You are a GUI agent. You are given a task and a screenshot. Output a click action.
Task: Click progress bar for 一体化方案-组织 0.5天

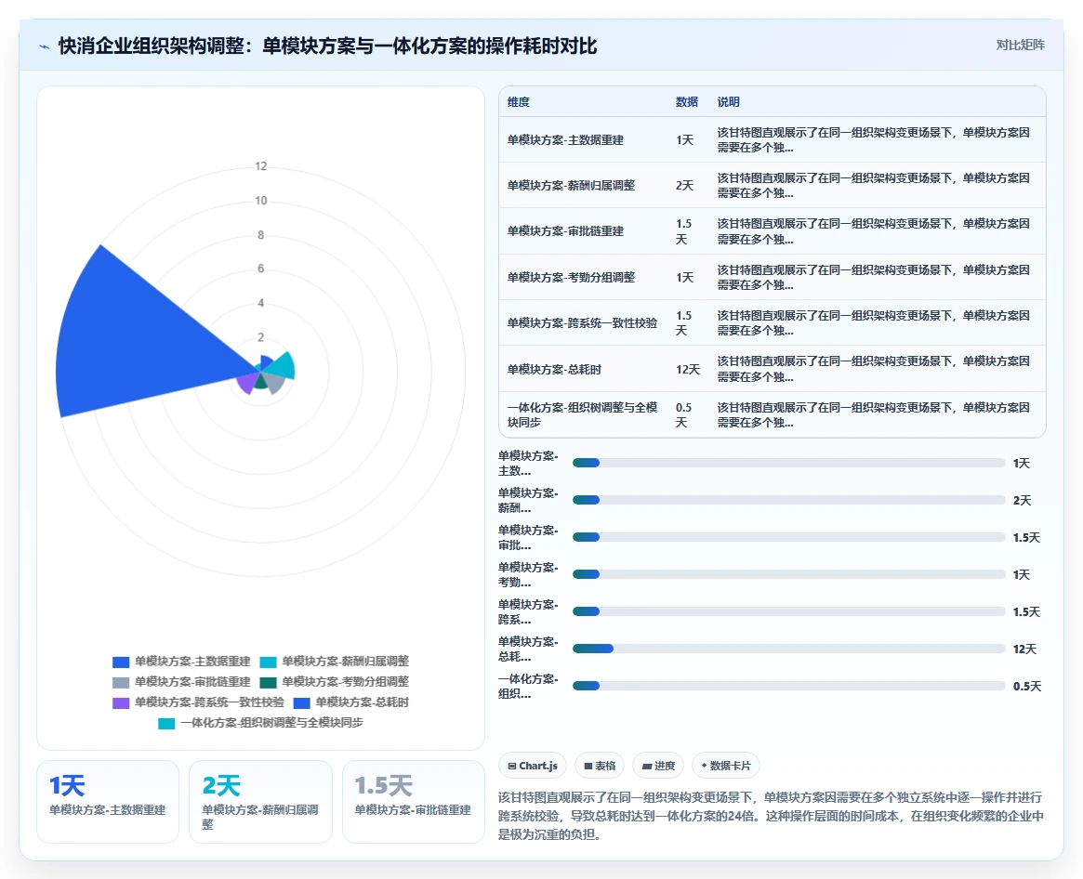[788, 686]
